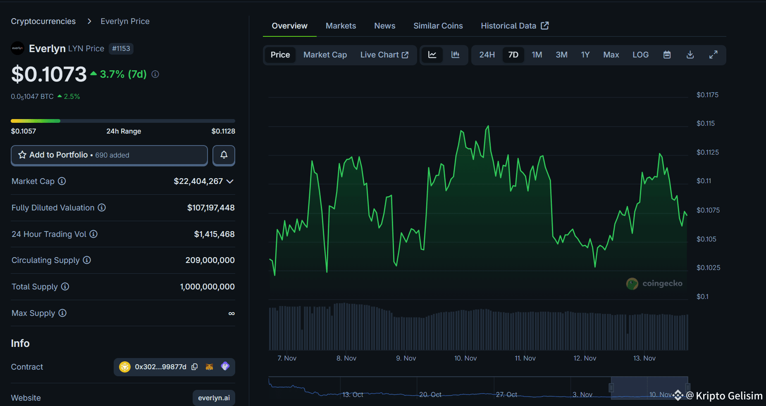Open the Markets tab
The width and height of the screenshot is (766, 406).
pos(341,26)
